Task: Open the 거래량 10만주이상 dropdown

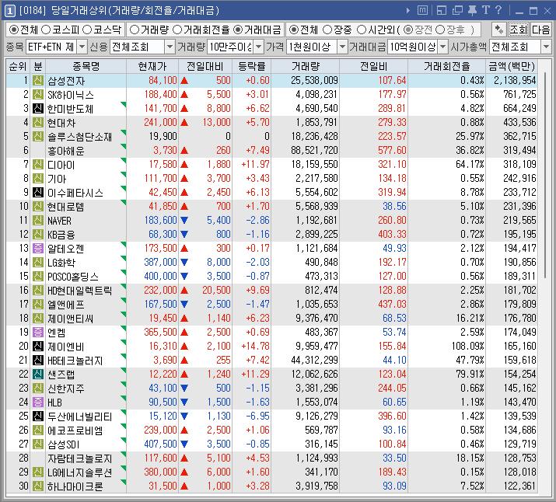Action: (x=259, y=47)
